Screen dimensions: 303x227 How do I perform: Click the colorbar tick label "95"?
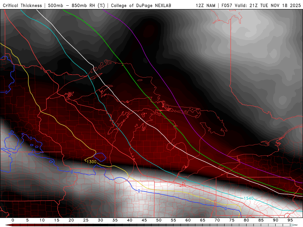click(290, 220)
